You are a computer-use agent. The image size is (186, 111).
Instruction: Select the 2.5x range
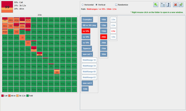pyautogui.click(x=113, y=31)
